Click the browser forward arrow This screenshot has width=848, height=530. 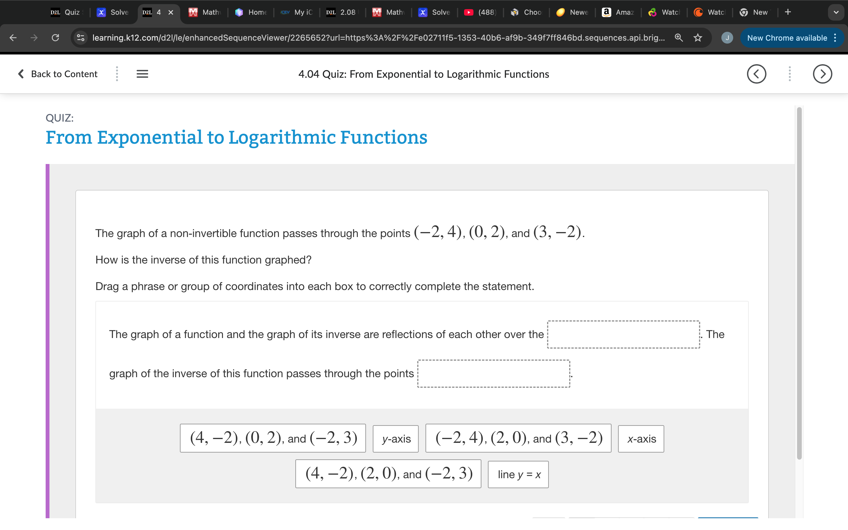(x=34, y=37)
